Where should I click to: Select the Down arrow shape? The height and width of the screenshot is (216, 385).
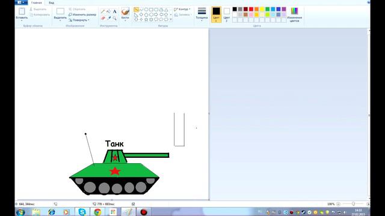click(x=137, y=19)
